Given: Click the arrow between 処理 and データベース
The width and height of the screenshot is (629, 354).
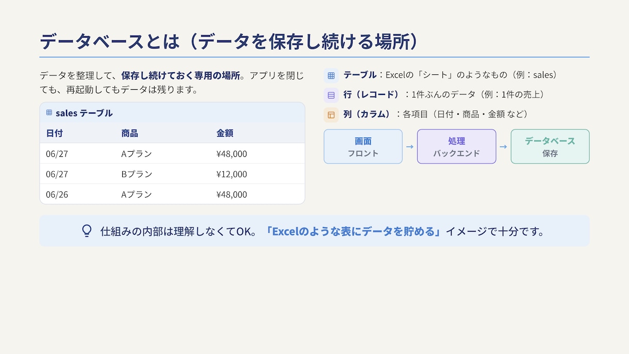Looking at the screenshot, I should [x=503, y=147].
